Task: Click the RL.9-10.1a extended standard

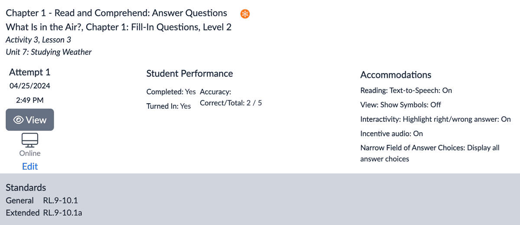Action: [63, 213]
